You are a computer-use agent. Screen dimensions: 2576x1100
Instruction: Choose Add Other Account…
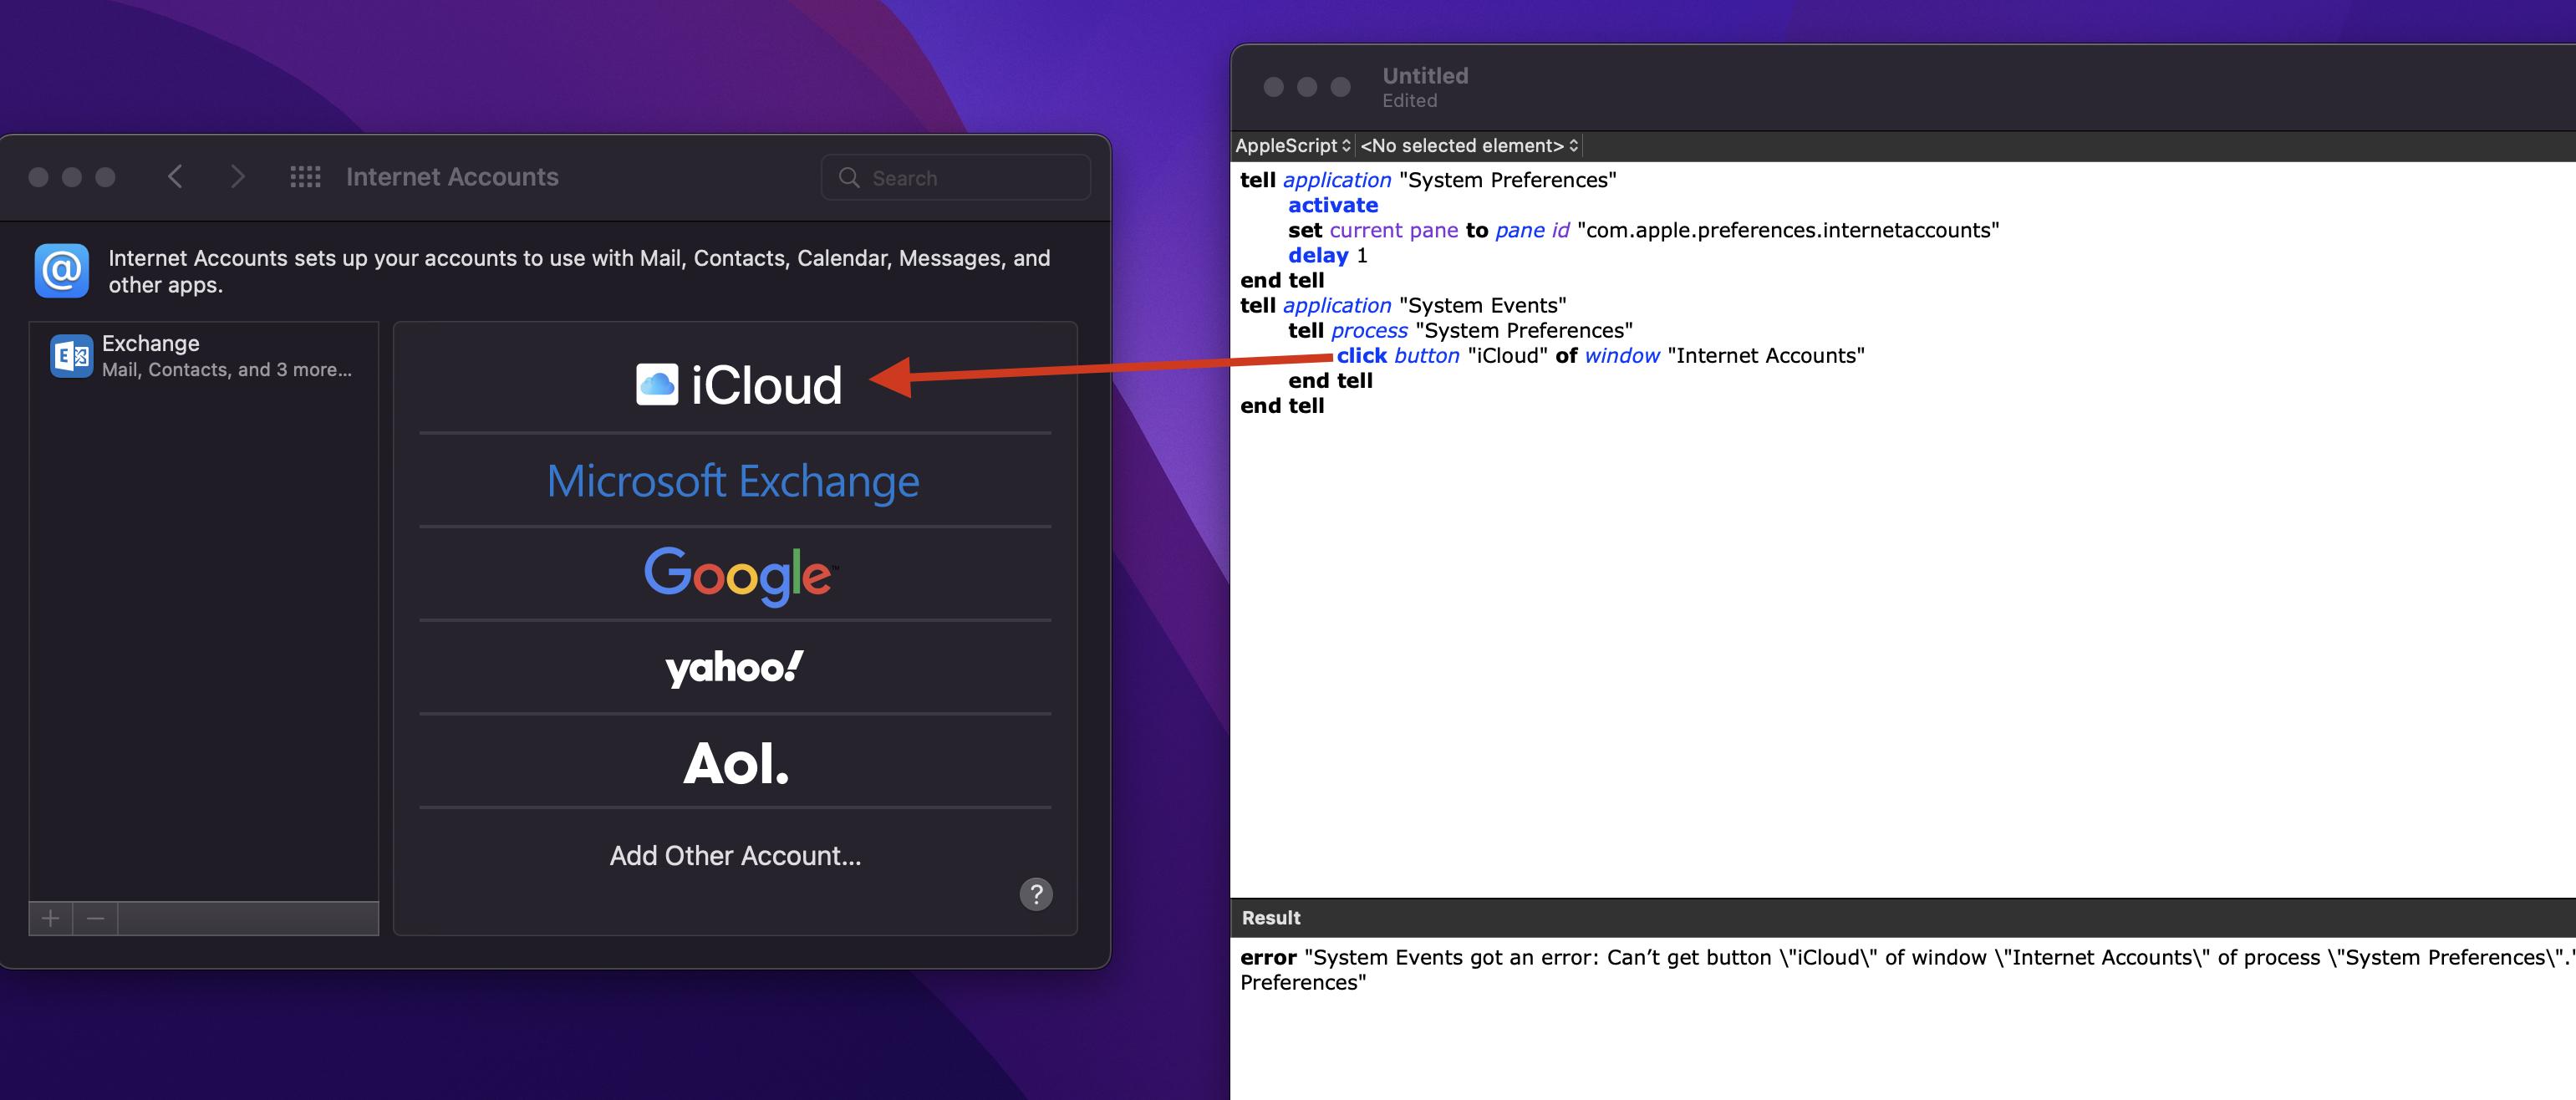click(x=735, y=856)
